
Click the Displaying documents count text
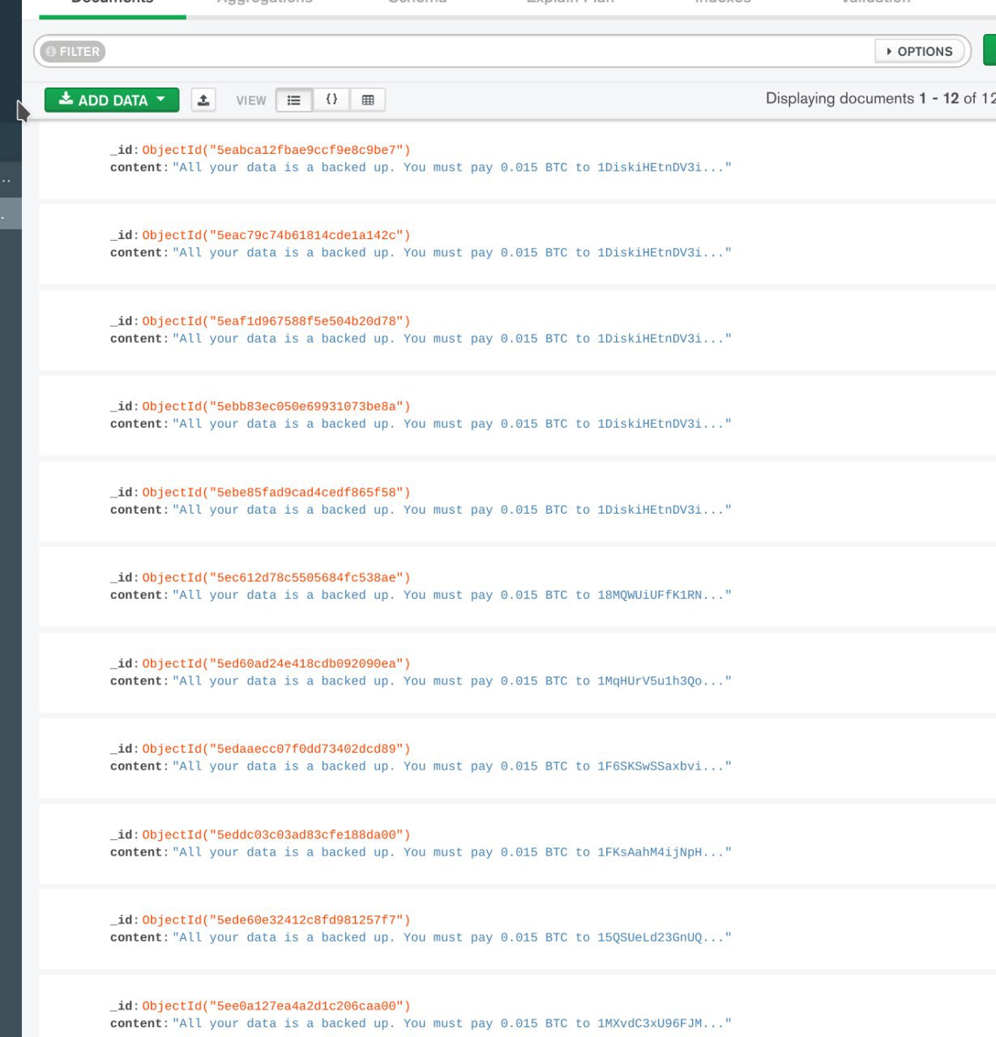(x=881, y=98)
